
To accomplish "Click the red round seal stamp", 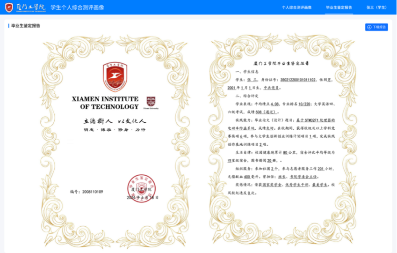I will point(142,188).
